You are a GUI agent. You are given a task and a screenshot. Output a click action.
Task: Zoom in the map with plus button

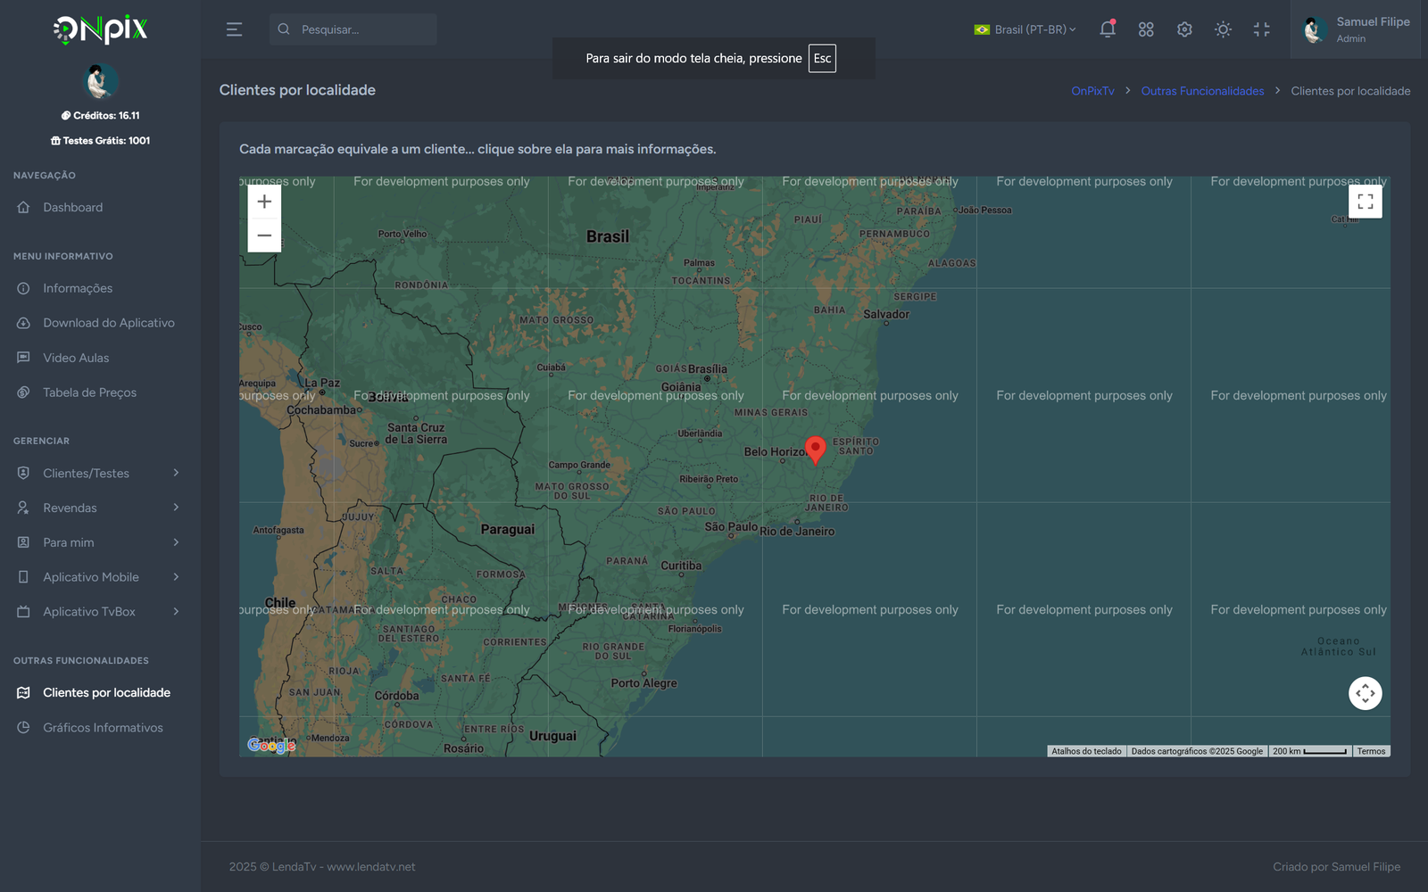(x=264, y=202)
